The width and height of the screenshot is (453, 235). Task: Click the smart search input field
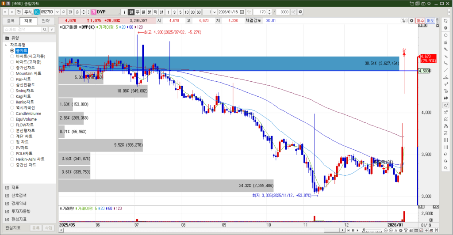(x=23, y=30)
